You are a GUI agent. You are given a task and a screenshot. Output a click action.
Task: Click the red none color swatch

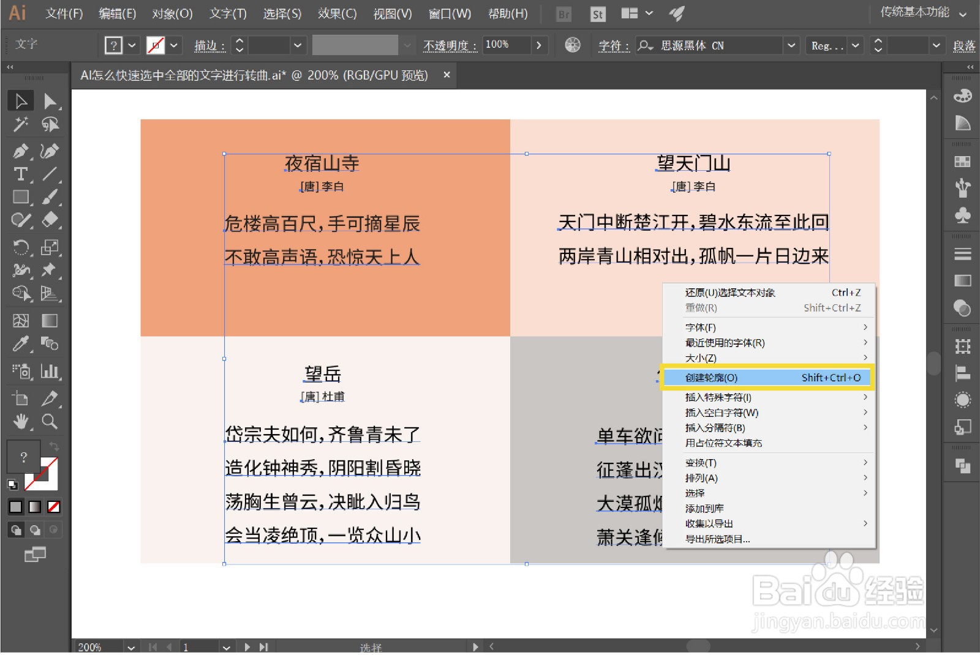(54, 506)
